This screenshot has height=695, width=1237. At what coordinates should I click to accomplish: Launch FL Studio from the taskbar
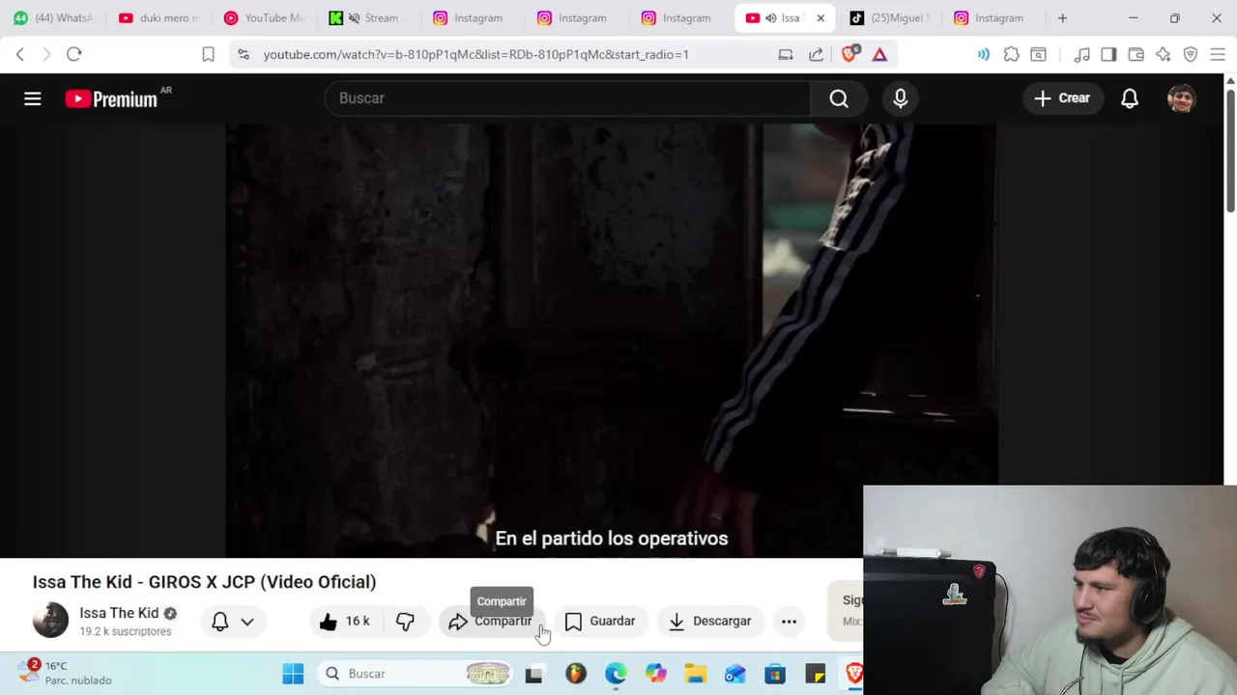coord(575,674)
